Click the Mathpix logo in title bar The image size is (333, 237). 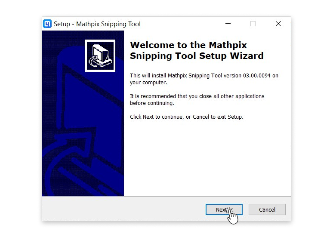pos(47,24)
